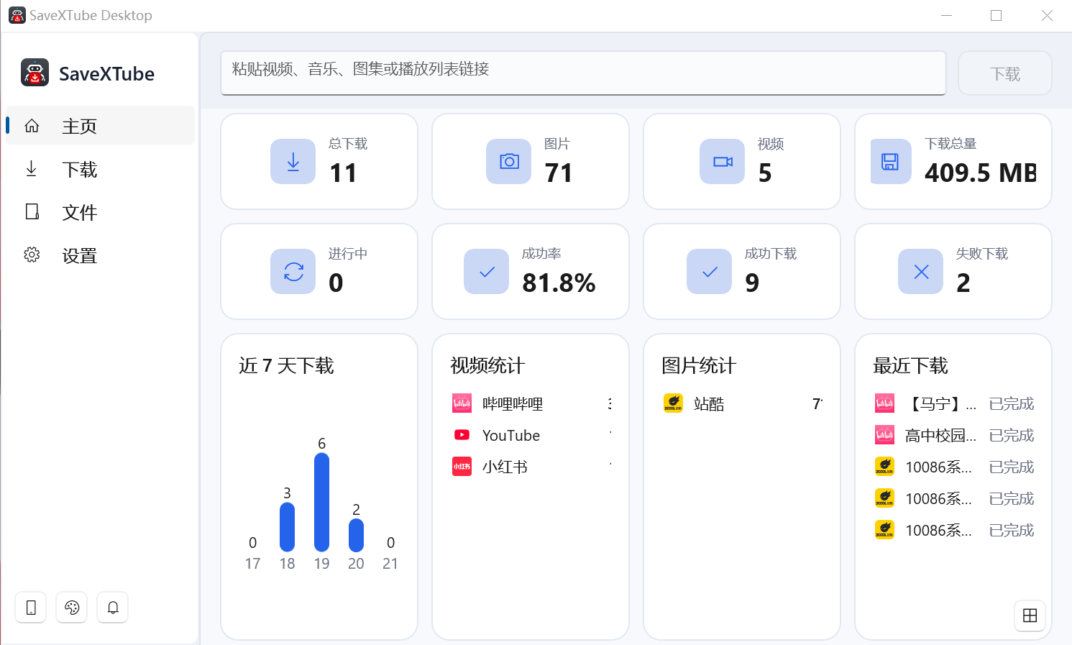The image size is (1072, 645).
Task: Click the 视频 camcorder icon
Action: [722, 161]
